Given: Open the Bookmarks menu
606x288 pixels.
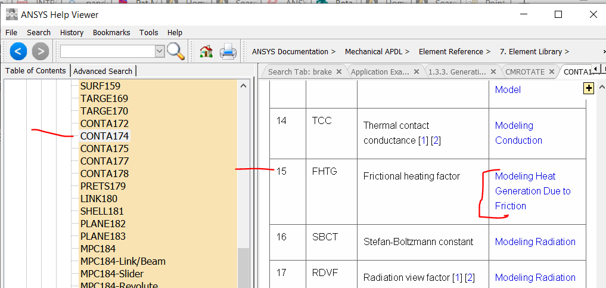Looking at the screenshot, I should tap(111, 32).
